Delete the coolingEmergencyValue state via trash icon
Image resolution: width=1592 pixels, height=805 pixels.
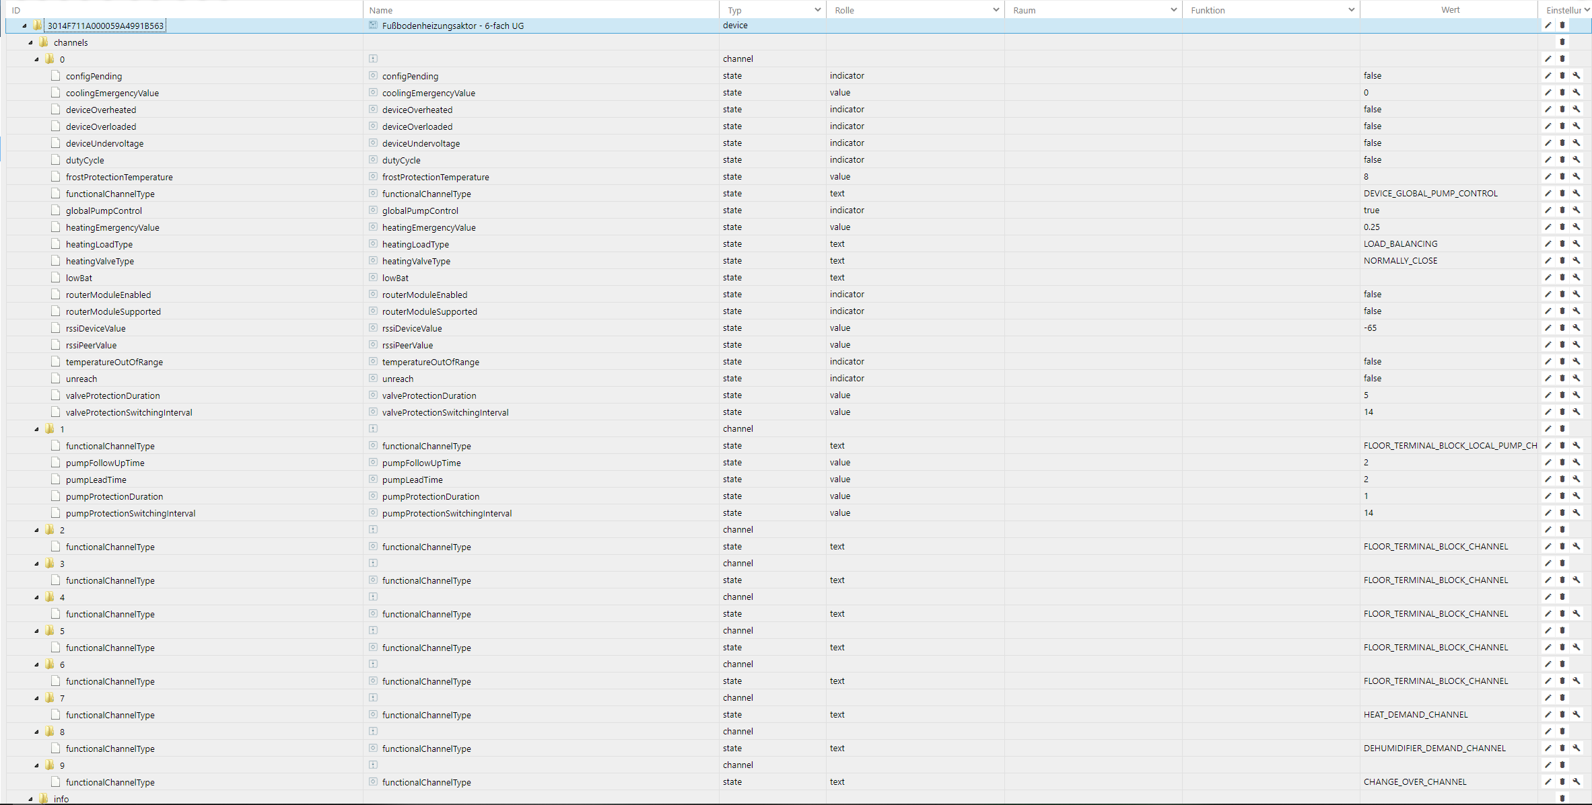pos(1562,92)
